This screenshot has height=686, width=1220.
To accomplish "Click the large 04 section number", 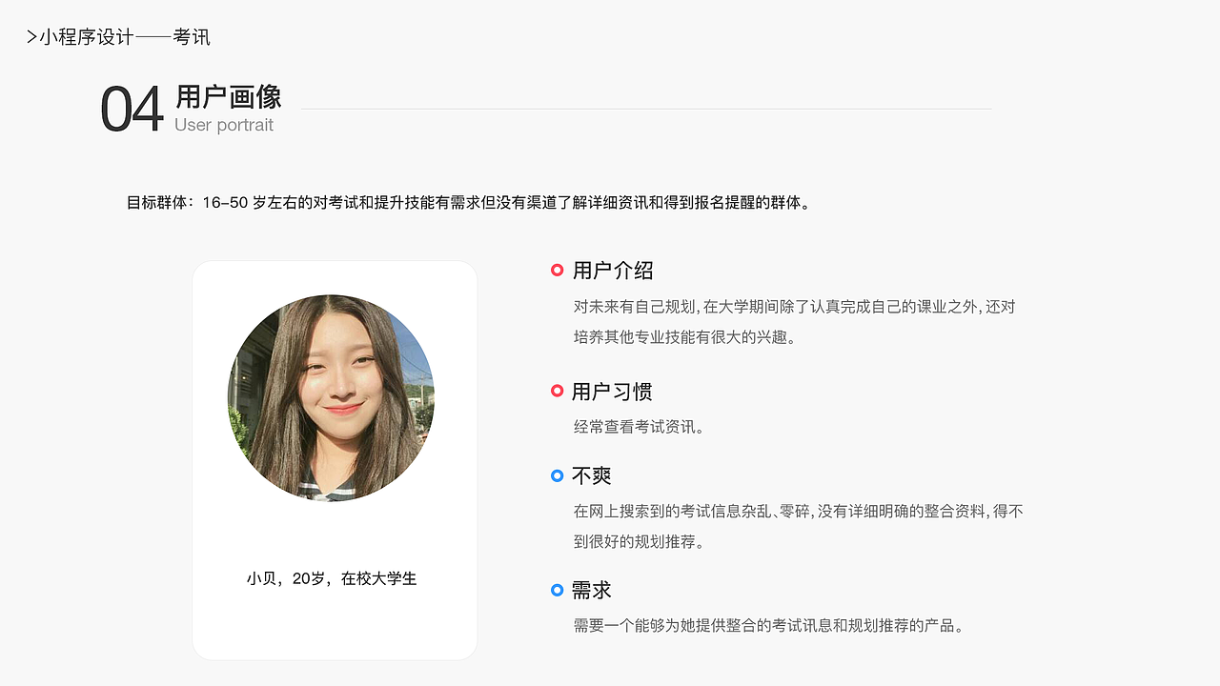I will 132,110.
